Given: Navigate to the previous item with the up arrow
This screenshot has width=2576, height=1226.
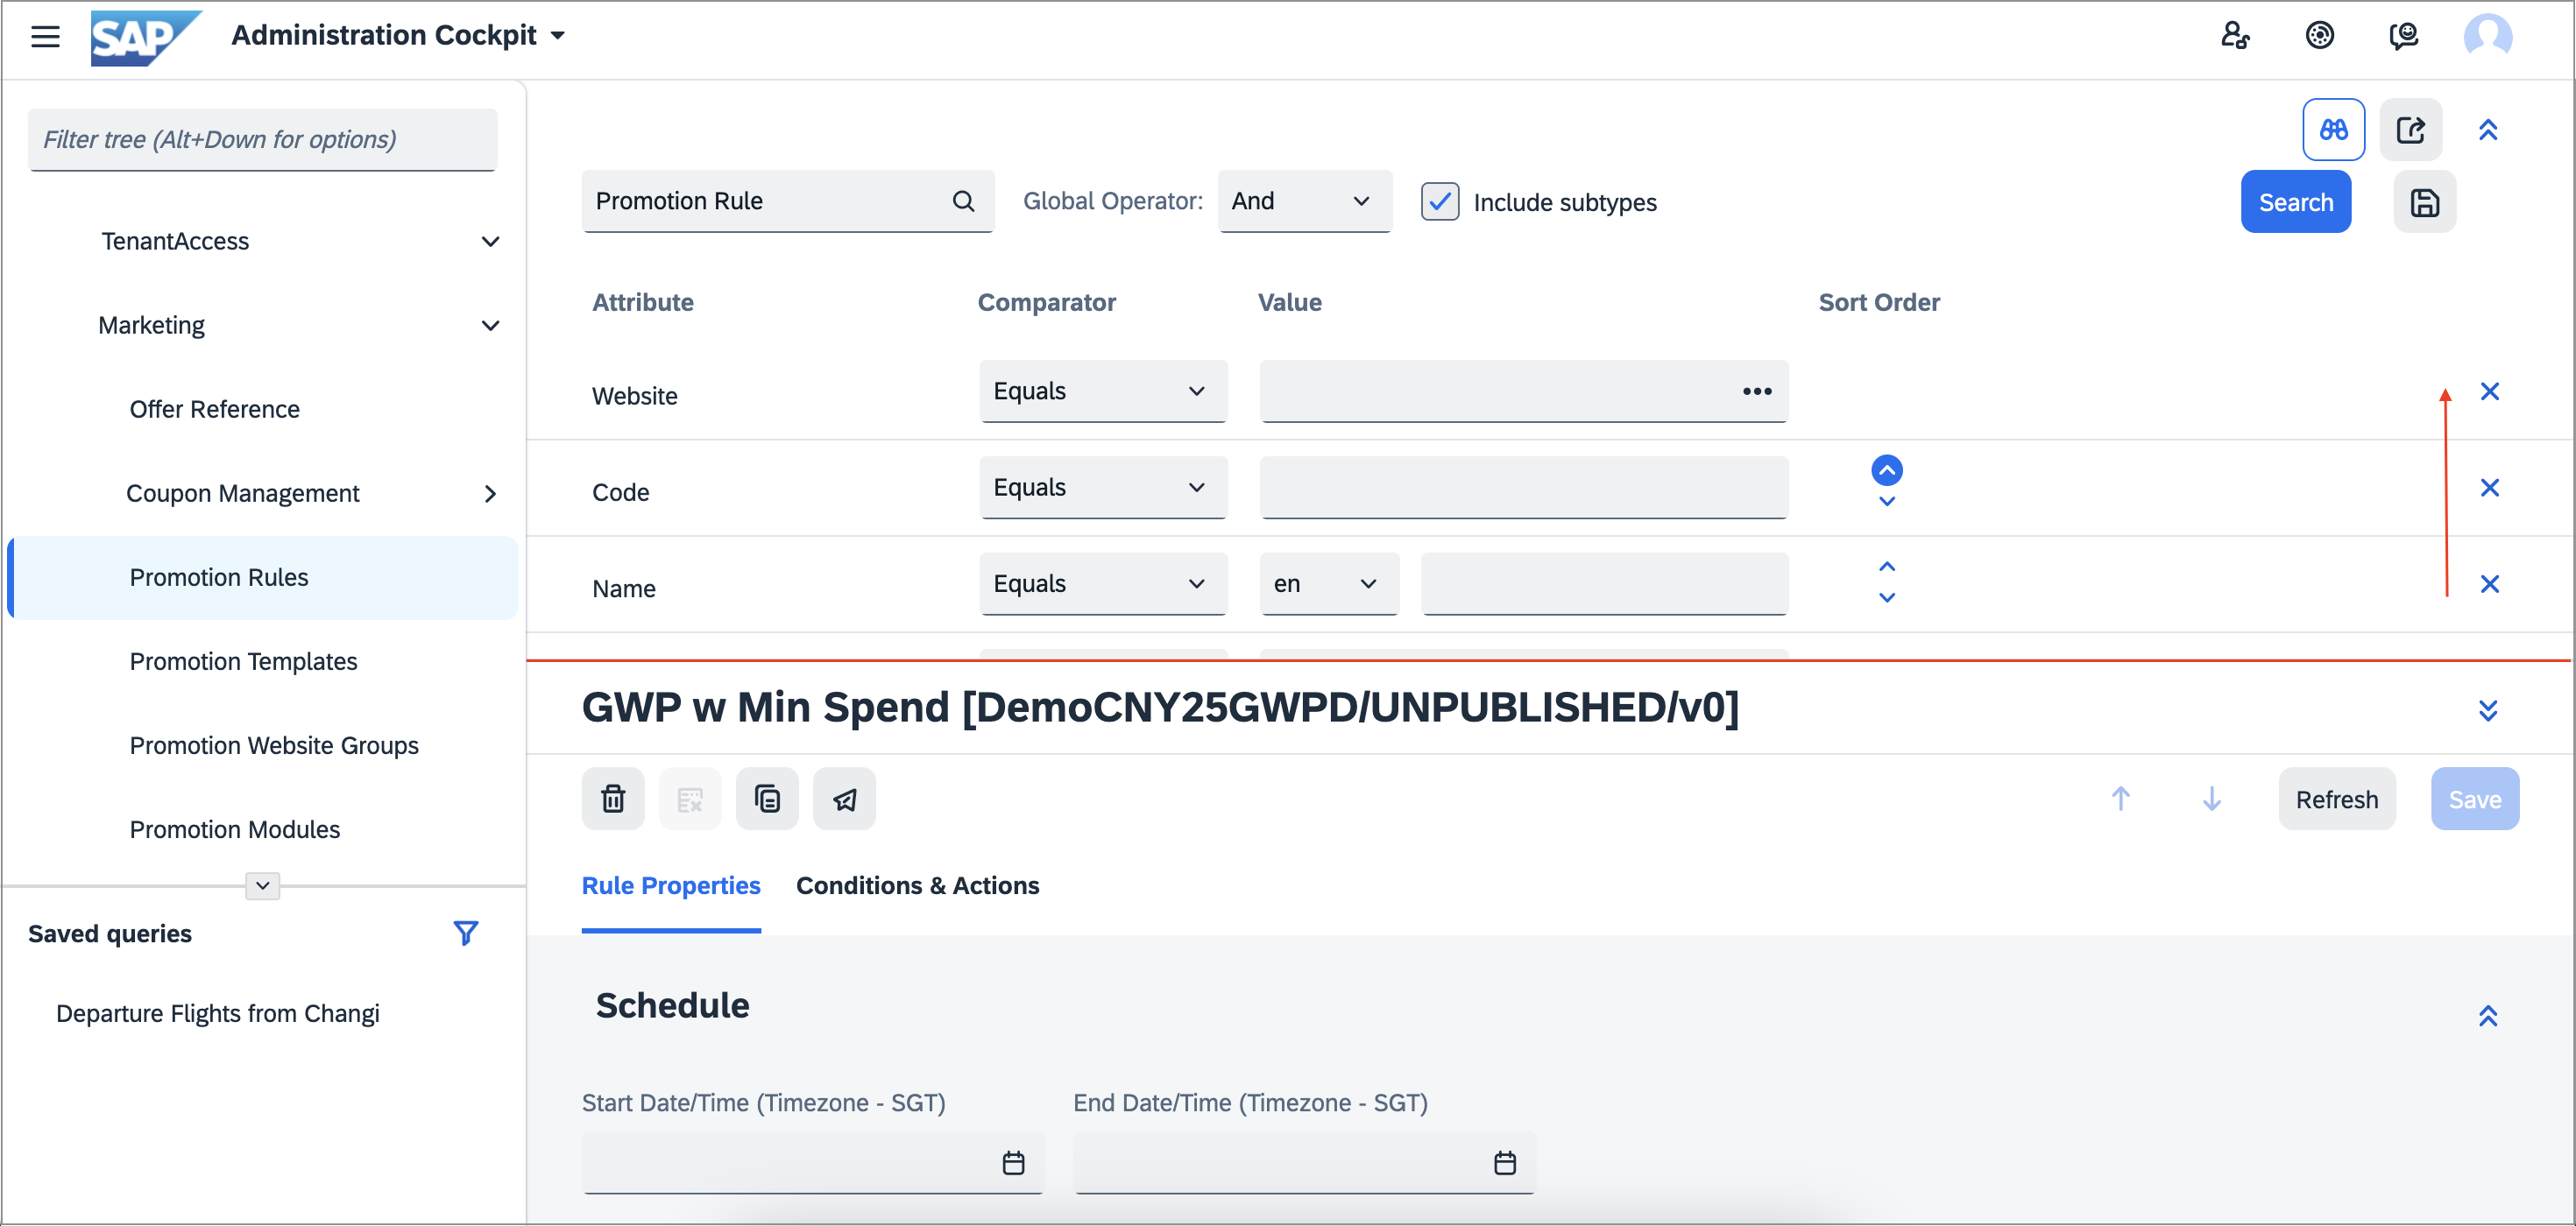Looking at the screenshot, I should [2120, 800].
